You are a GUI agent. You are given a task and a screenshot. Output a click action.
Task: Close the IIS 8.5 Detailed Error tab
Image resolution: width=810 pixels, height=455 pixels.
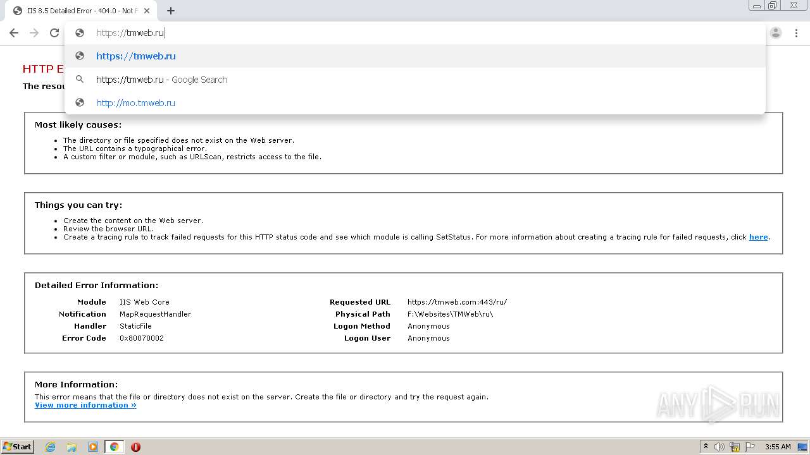pyautogui.click(x=147, y=11)
